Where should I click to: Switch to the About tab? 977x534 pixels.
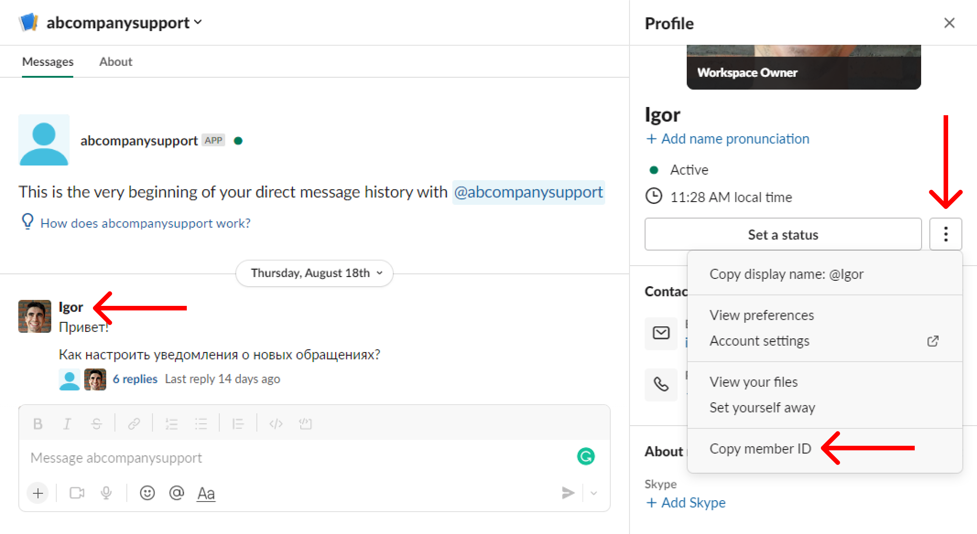click(116, 62)
